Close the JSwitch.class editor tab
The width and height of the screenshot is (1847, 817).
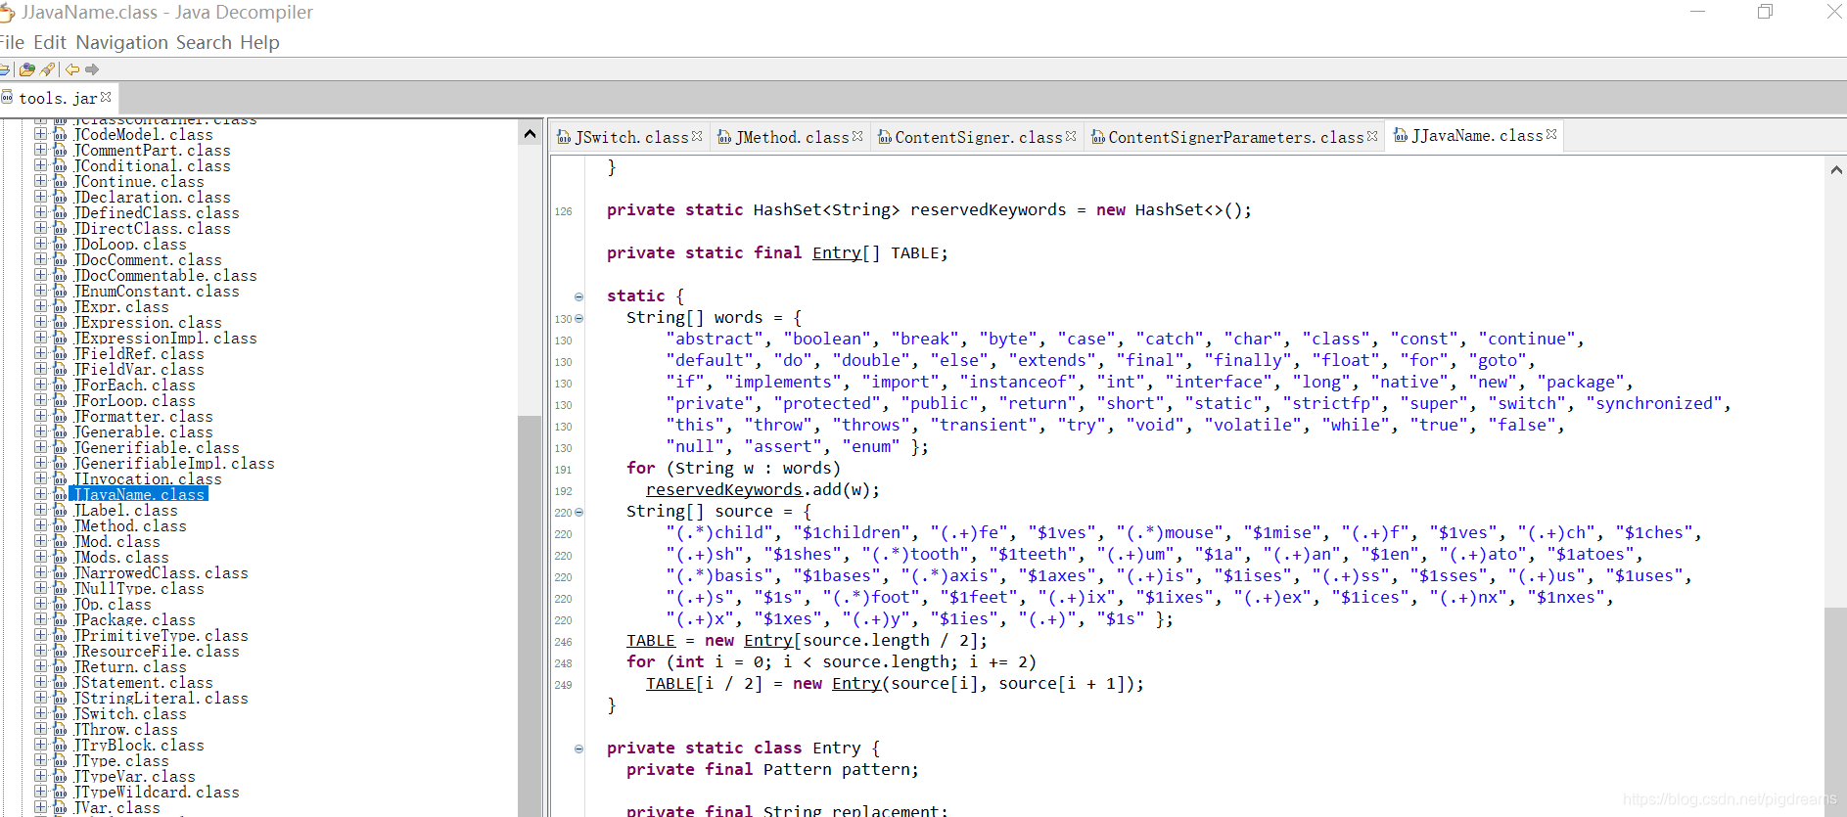697,136
